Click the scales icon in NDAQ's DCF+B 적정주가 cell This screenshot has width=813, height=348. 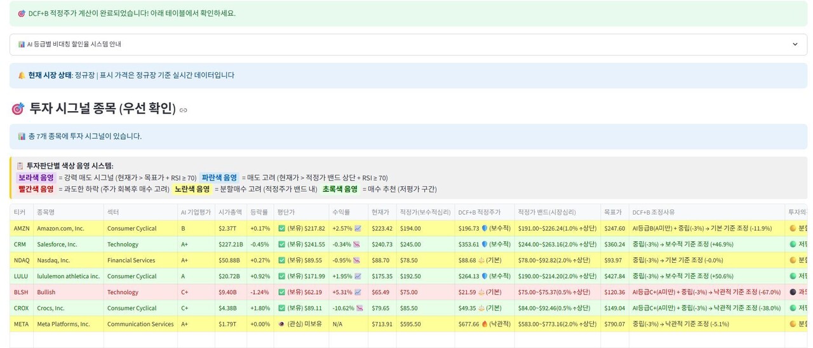pos(480,260)
